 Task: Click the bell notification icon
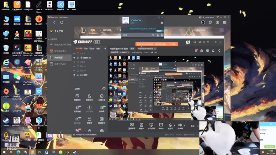213,51
